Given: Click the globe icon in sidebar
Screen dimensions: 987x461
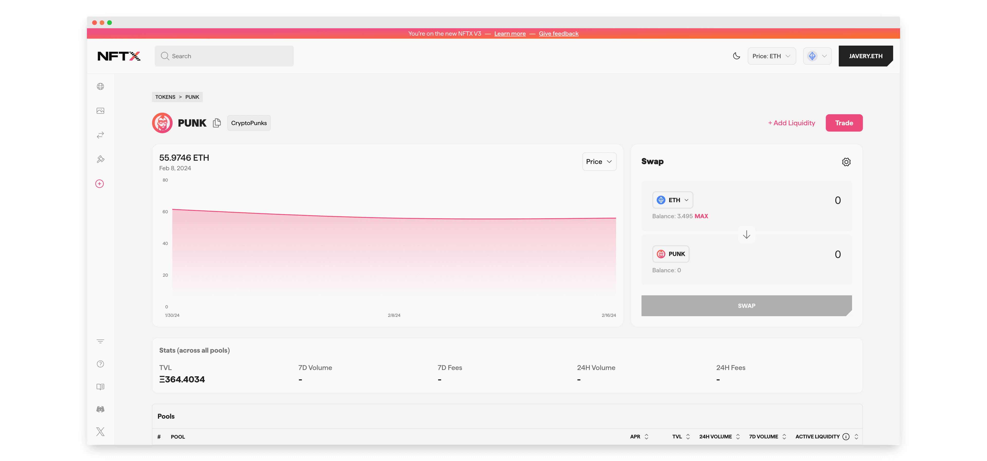Looking at the screenshot, I should point(100,87).
